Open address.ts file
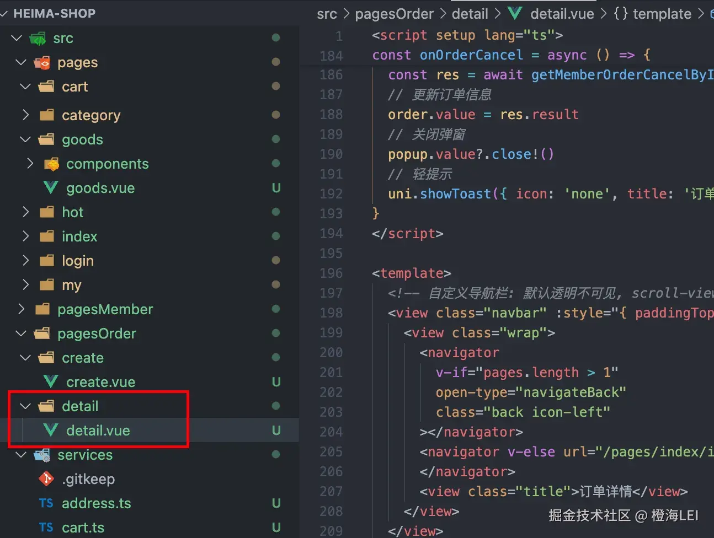Viewport: 714px width, 538px height. tap(97, 503)
